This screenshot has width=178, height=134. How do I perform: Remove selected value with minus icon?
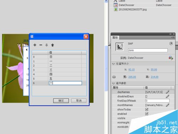pos(41,45)
